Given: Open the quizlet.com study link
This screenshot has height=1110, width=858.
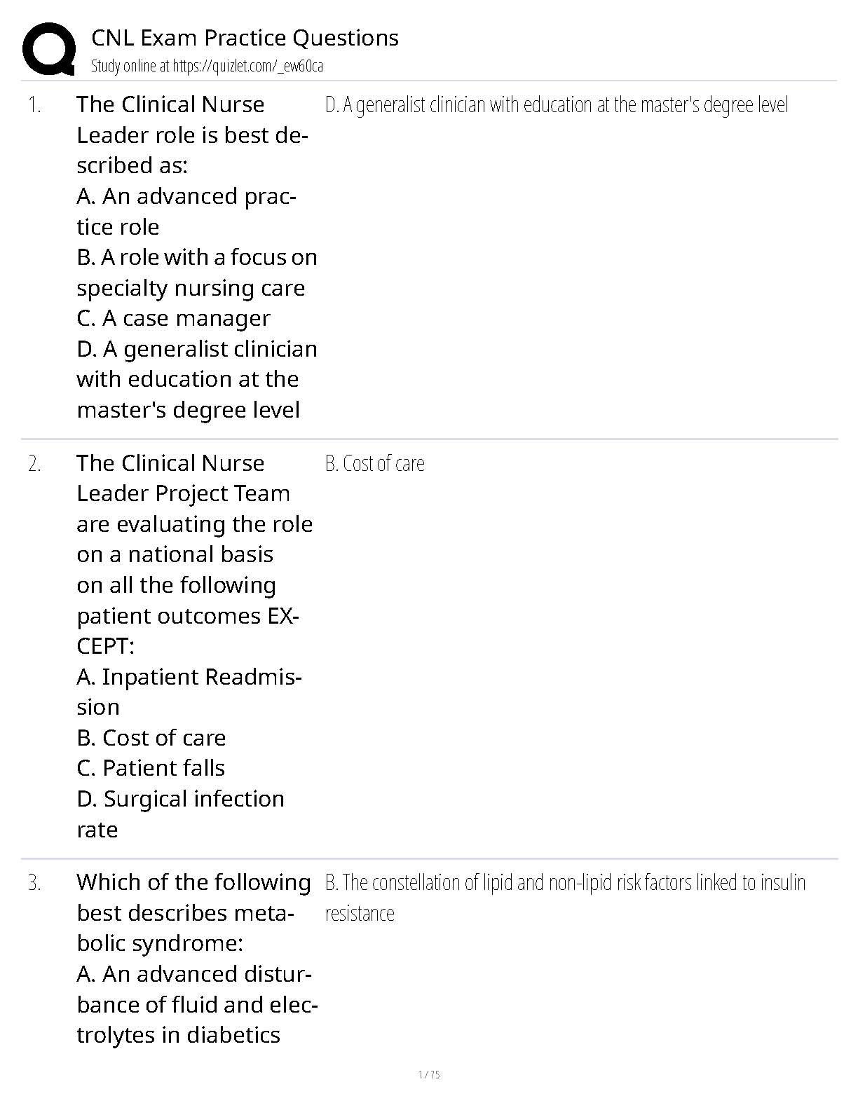Looking at the screenshot, I should tap(247, 67).
